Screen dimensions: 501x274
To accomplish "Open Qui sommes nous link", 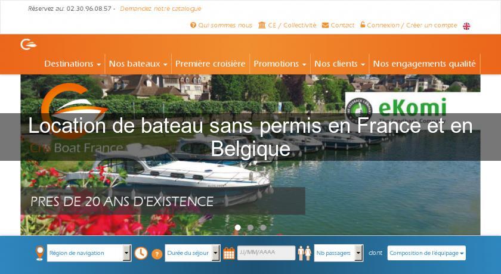I will point(225,25).
